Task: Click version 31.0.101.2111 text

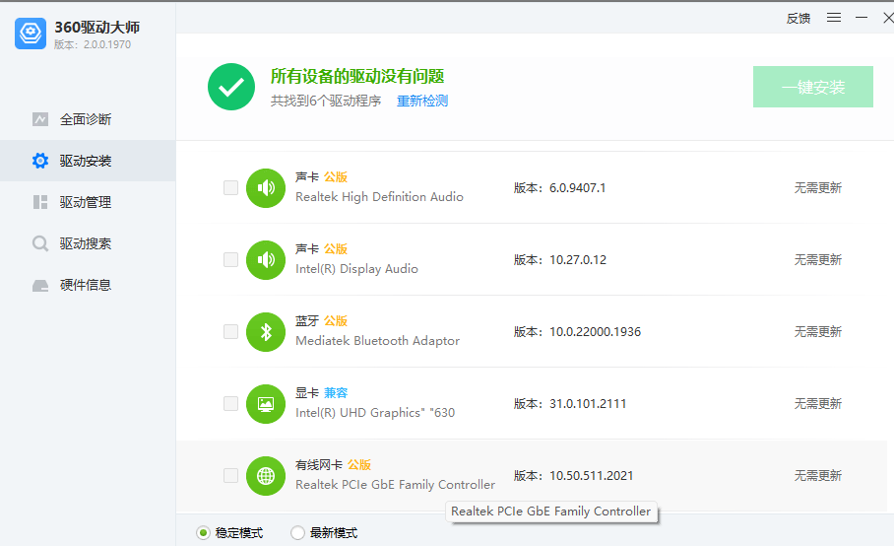Action: [587, 403]
